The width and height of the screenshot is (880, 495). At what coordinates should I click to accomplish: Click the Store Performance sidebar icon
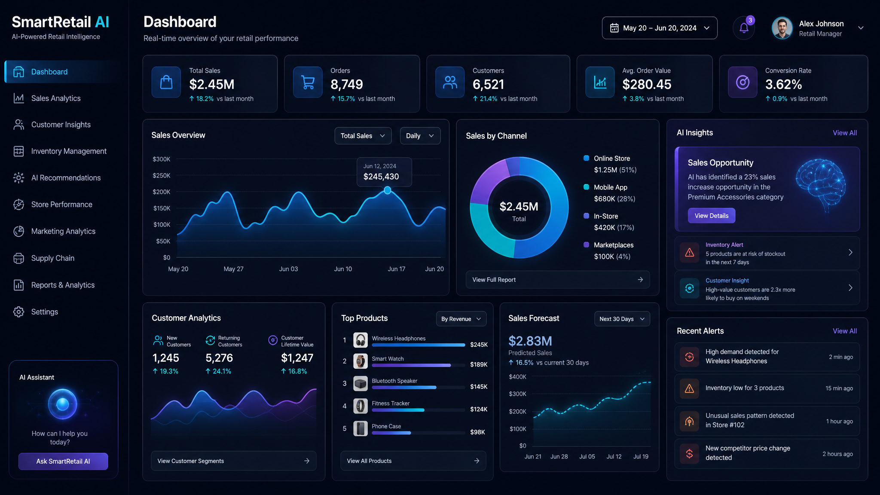pos(18,205)
